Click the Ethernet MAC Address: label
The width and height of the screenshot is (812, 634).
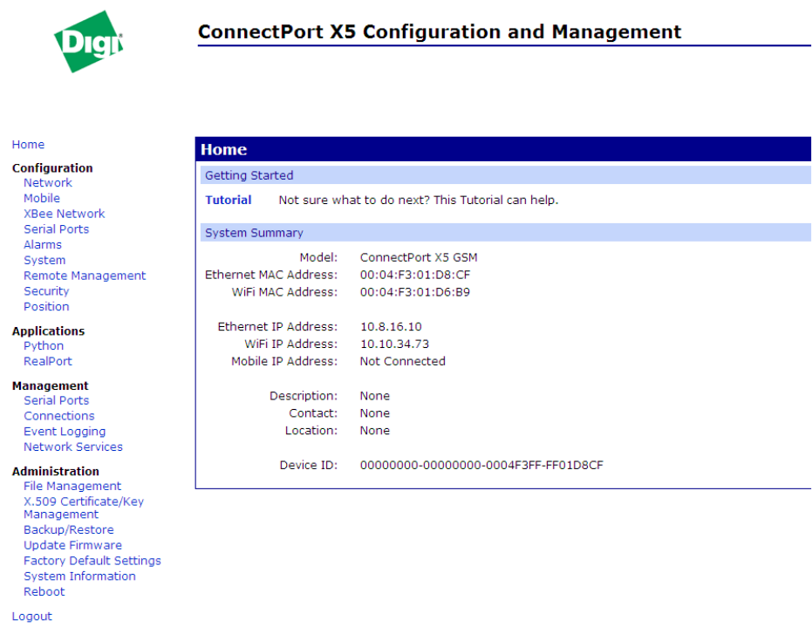(x=271, y=275)
